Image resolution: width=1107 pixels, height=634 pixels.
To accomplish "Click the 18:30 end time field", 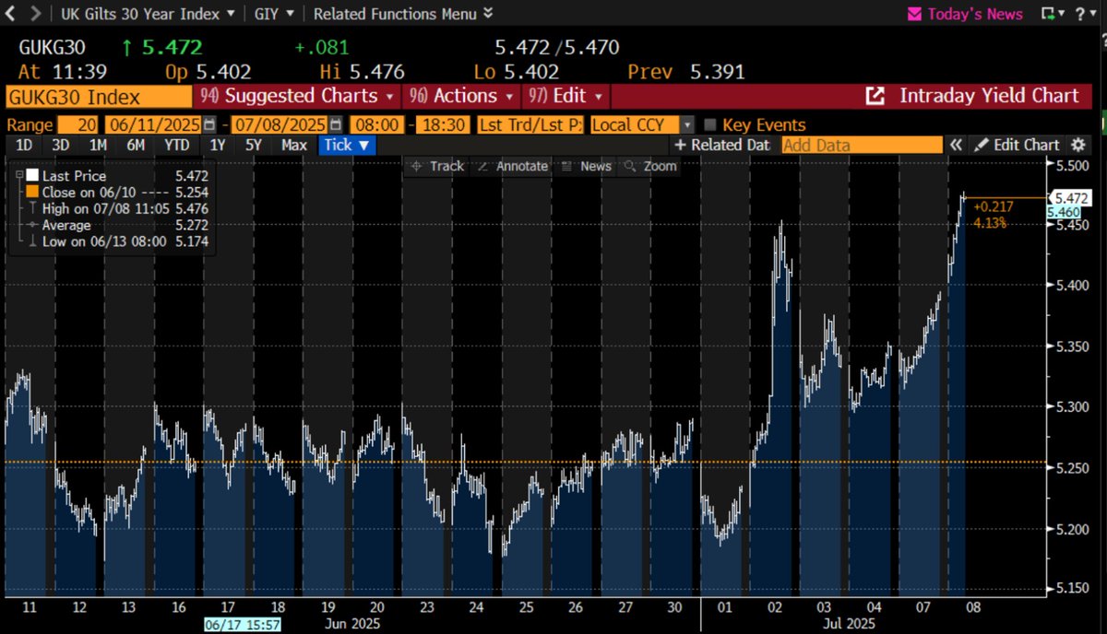I will tap(443, 125).
